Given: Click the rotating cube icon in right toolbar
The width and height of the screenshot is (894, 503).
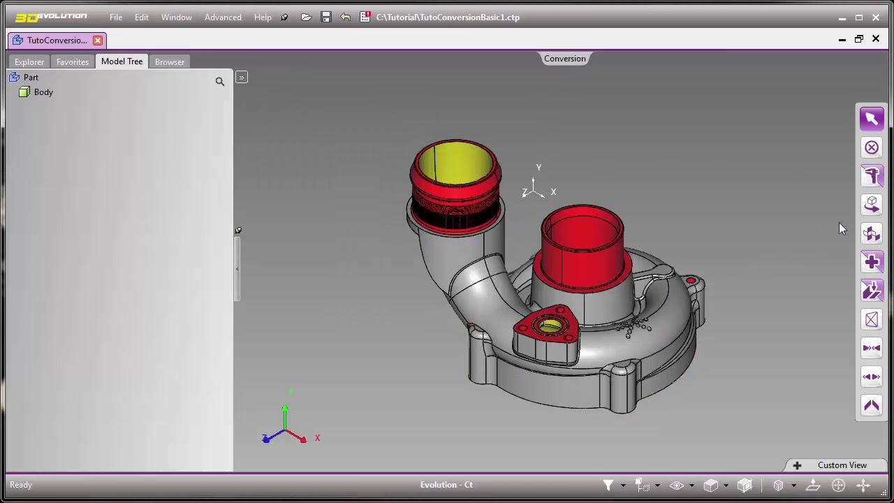Looking at the screenshot, I should click(871, 205).
